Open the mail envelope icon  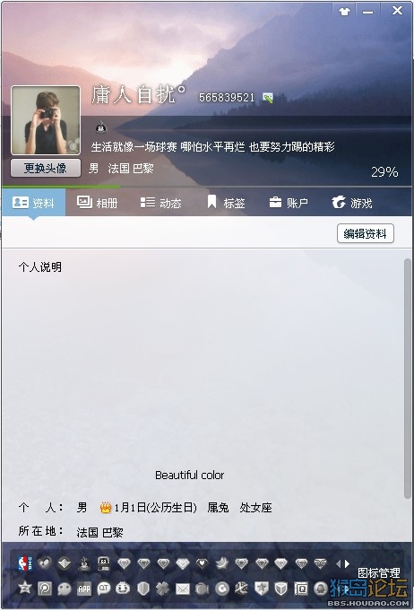point(182,588)
